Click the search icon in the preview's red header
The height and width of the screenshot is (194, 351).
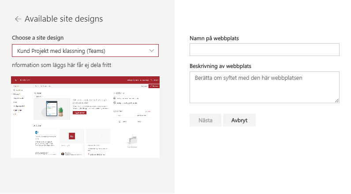coord(16,80)
